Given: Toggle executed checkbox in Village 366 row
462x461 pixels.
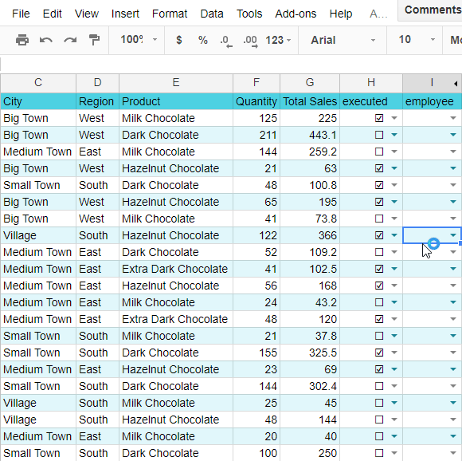Looking at the screenshot, I should click(379, 235).
